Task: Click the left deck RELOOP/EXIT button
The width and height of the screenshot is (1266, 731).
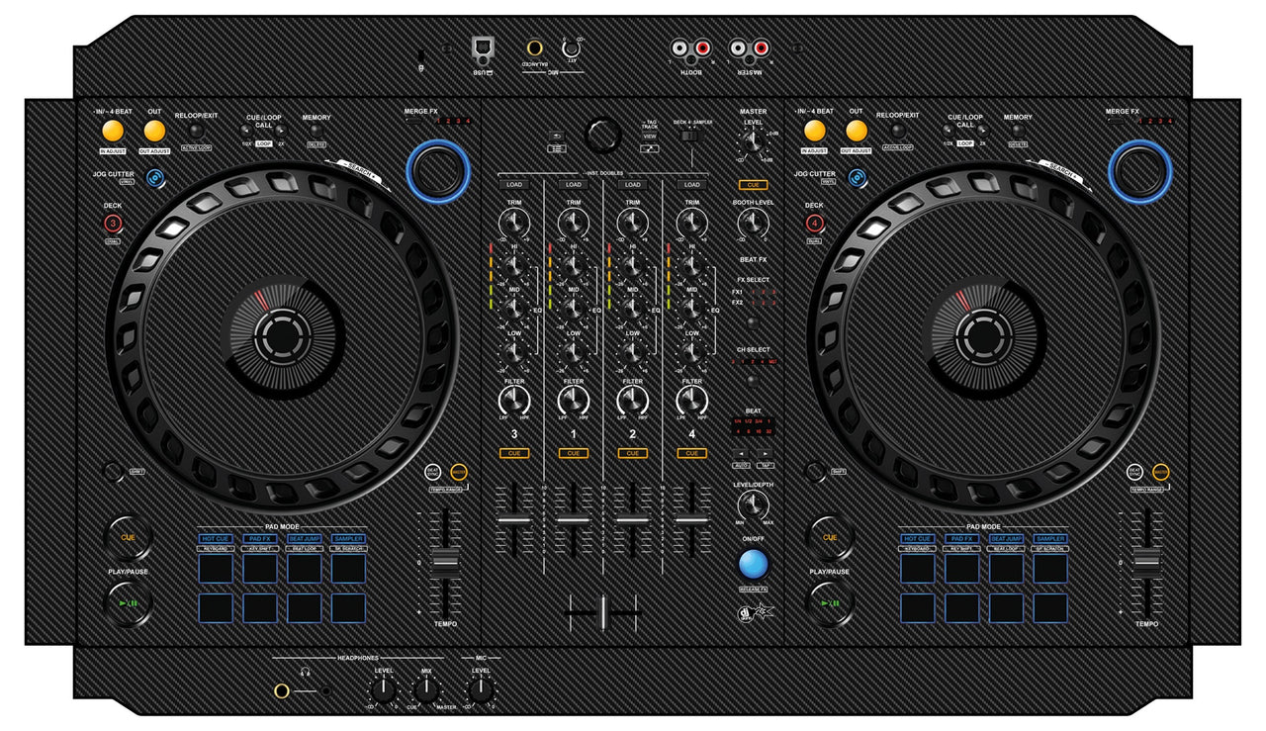Action: click(195, 131)
